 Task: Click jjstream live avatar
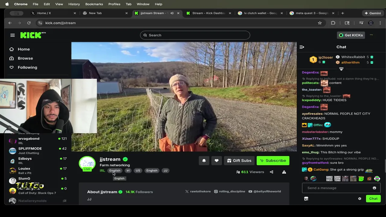tap(87, 164)
